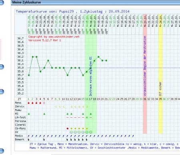Click the 'Version4 5.12.7 Ref 1' text

[44, 40]
